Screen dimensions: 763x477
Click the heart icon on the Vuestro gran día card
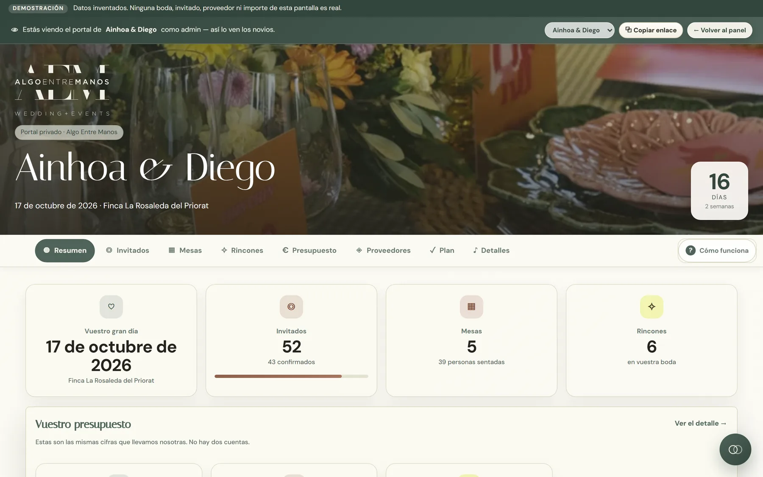point(111,307)
